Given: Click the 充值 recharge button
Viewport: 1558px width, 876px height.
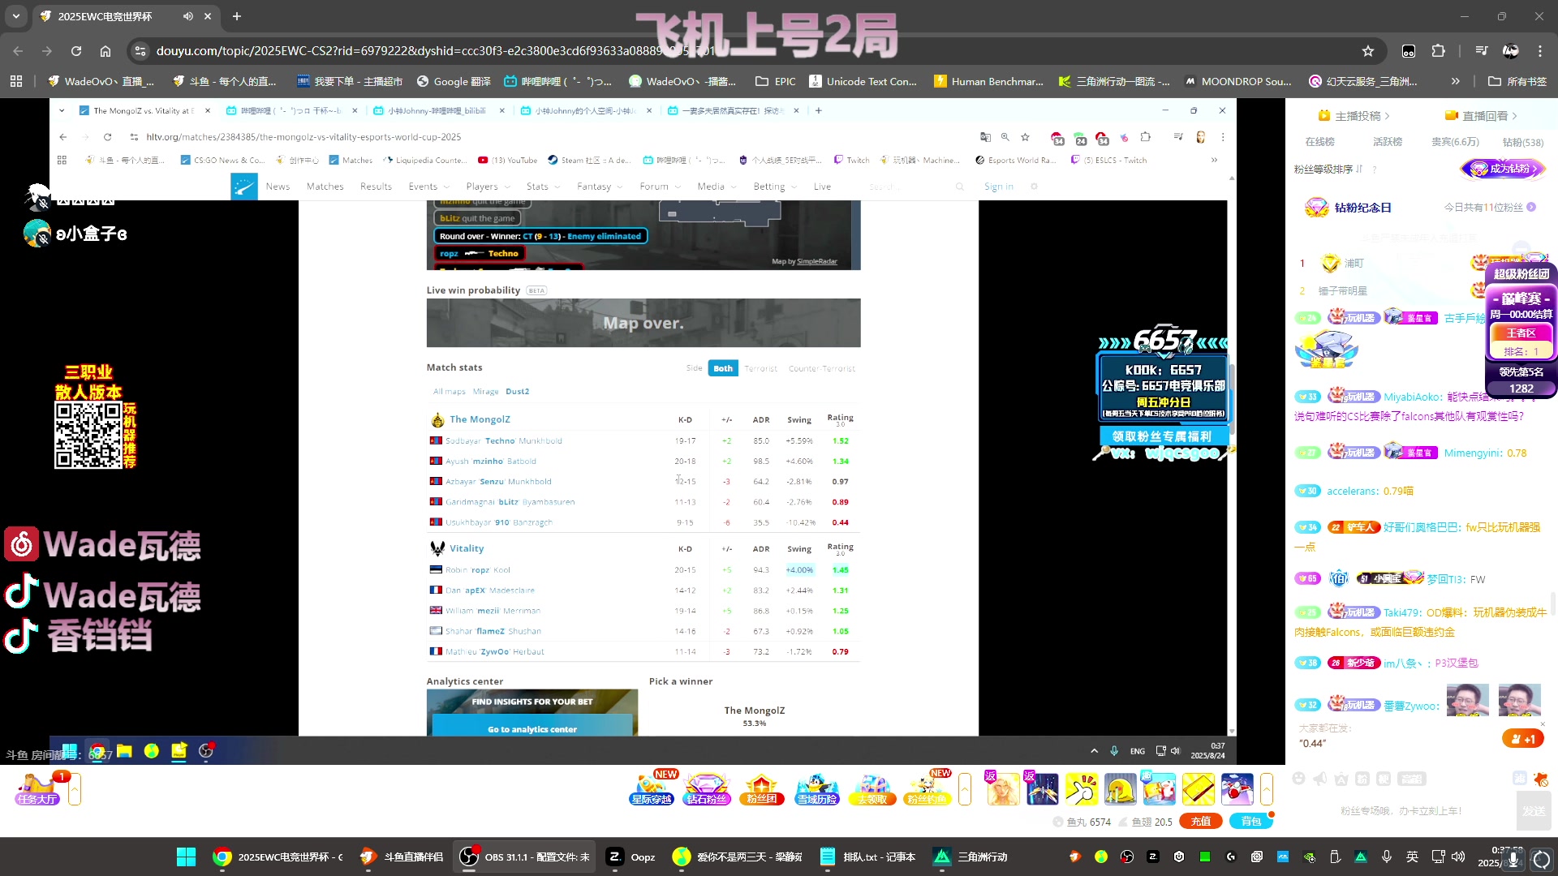Looking at the screenshot, I should point(1201,821).
